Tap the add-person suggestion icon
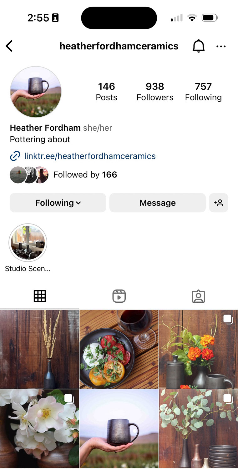Image resolution: width=238 pixels, height=469 pixels. pos(218,203)
